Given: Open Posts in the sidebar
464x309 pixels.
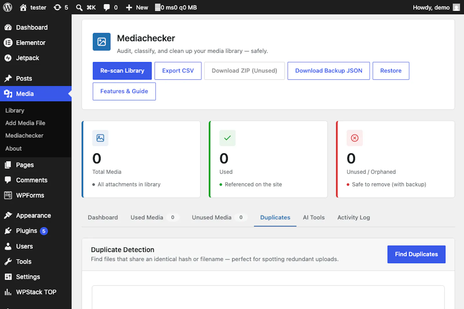Looking at the screenshot, I should point(36,78).
